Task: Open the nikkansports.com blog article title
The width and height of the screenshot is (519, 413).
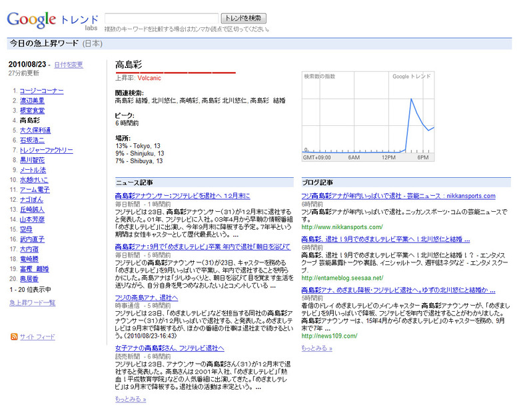Action: [x=398, y=196]
